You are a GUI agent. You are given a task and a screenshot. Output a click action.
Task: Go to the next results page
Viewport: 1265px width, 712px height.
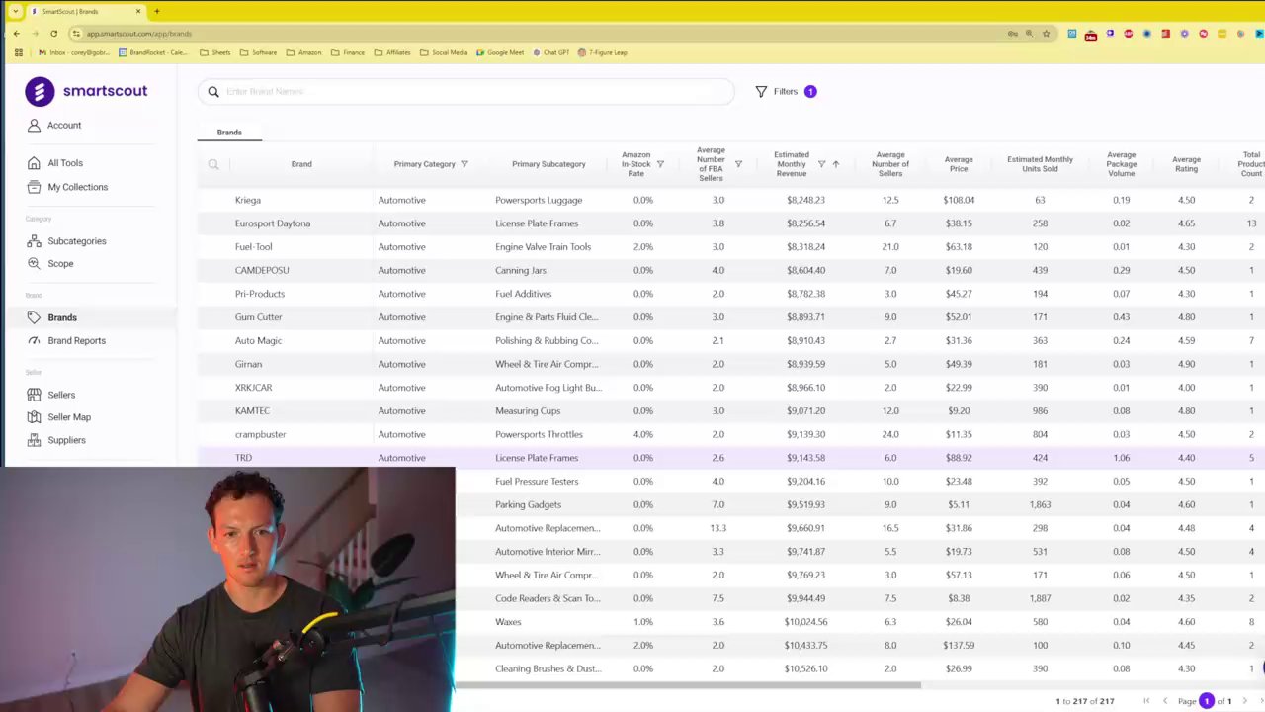(1245, 701)
